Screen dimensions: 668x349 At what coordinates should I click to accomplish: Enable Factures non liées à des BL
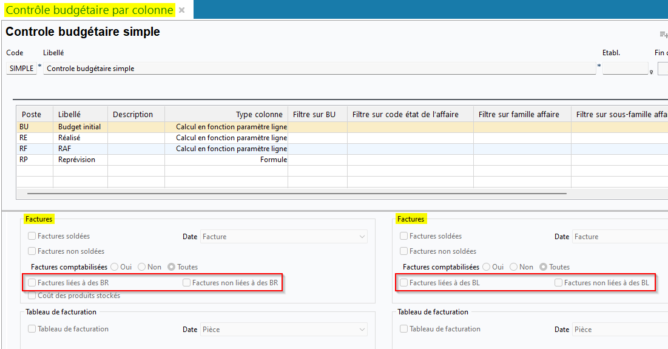[x=558, y=283]
